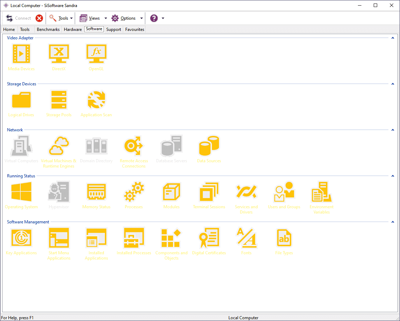The width and height of the screenshot is (400, 321).
Task: Open the Processes gears icon
Action: click(134, 191)
